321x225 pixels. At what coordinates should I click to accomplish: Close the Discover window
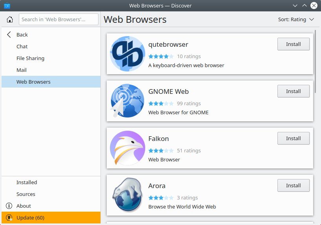314,5
